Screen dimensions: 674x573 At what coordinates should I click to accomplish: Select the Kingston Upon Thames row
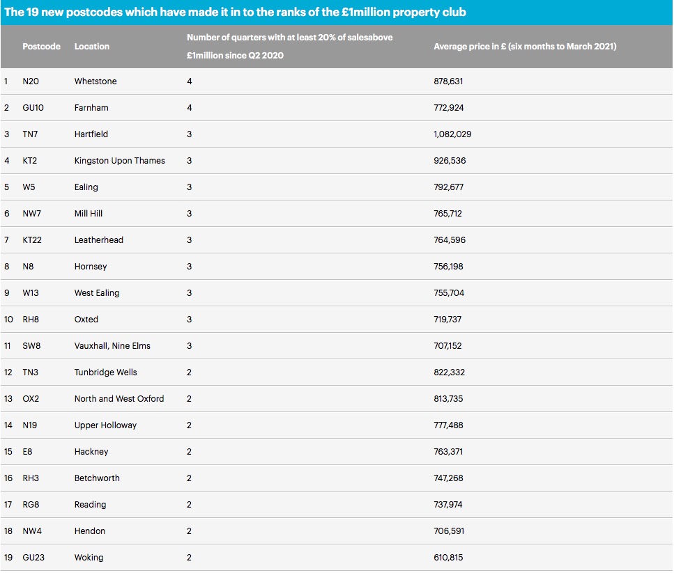click(x=337, y=161)
